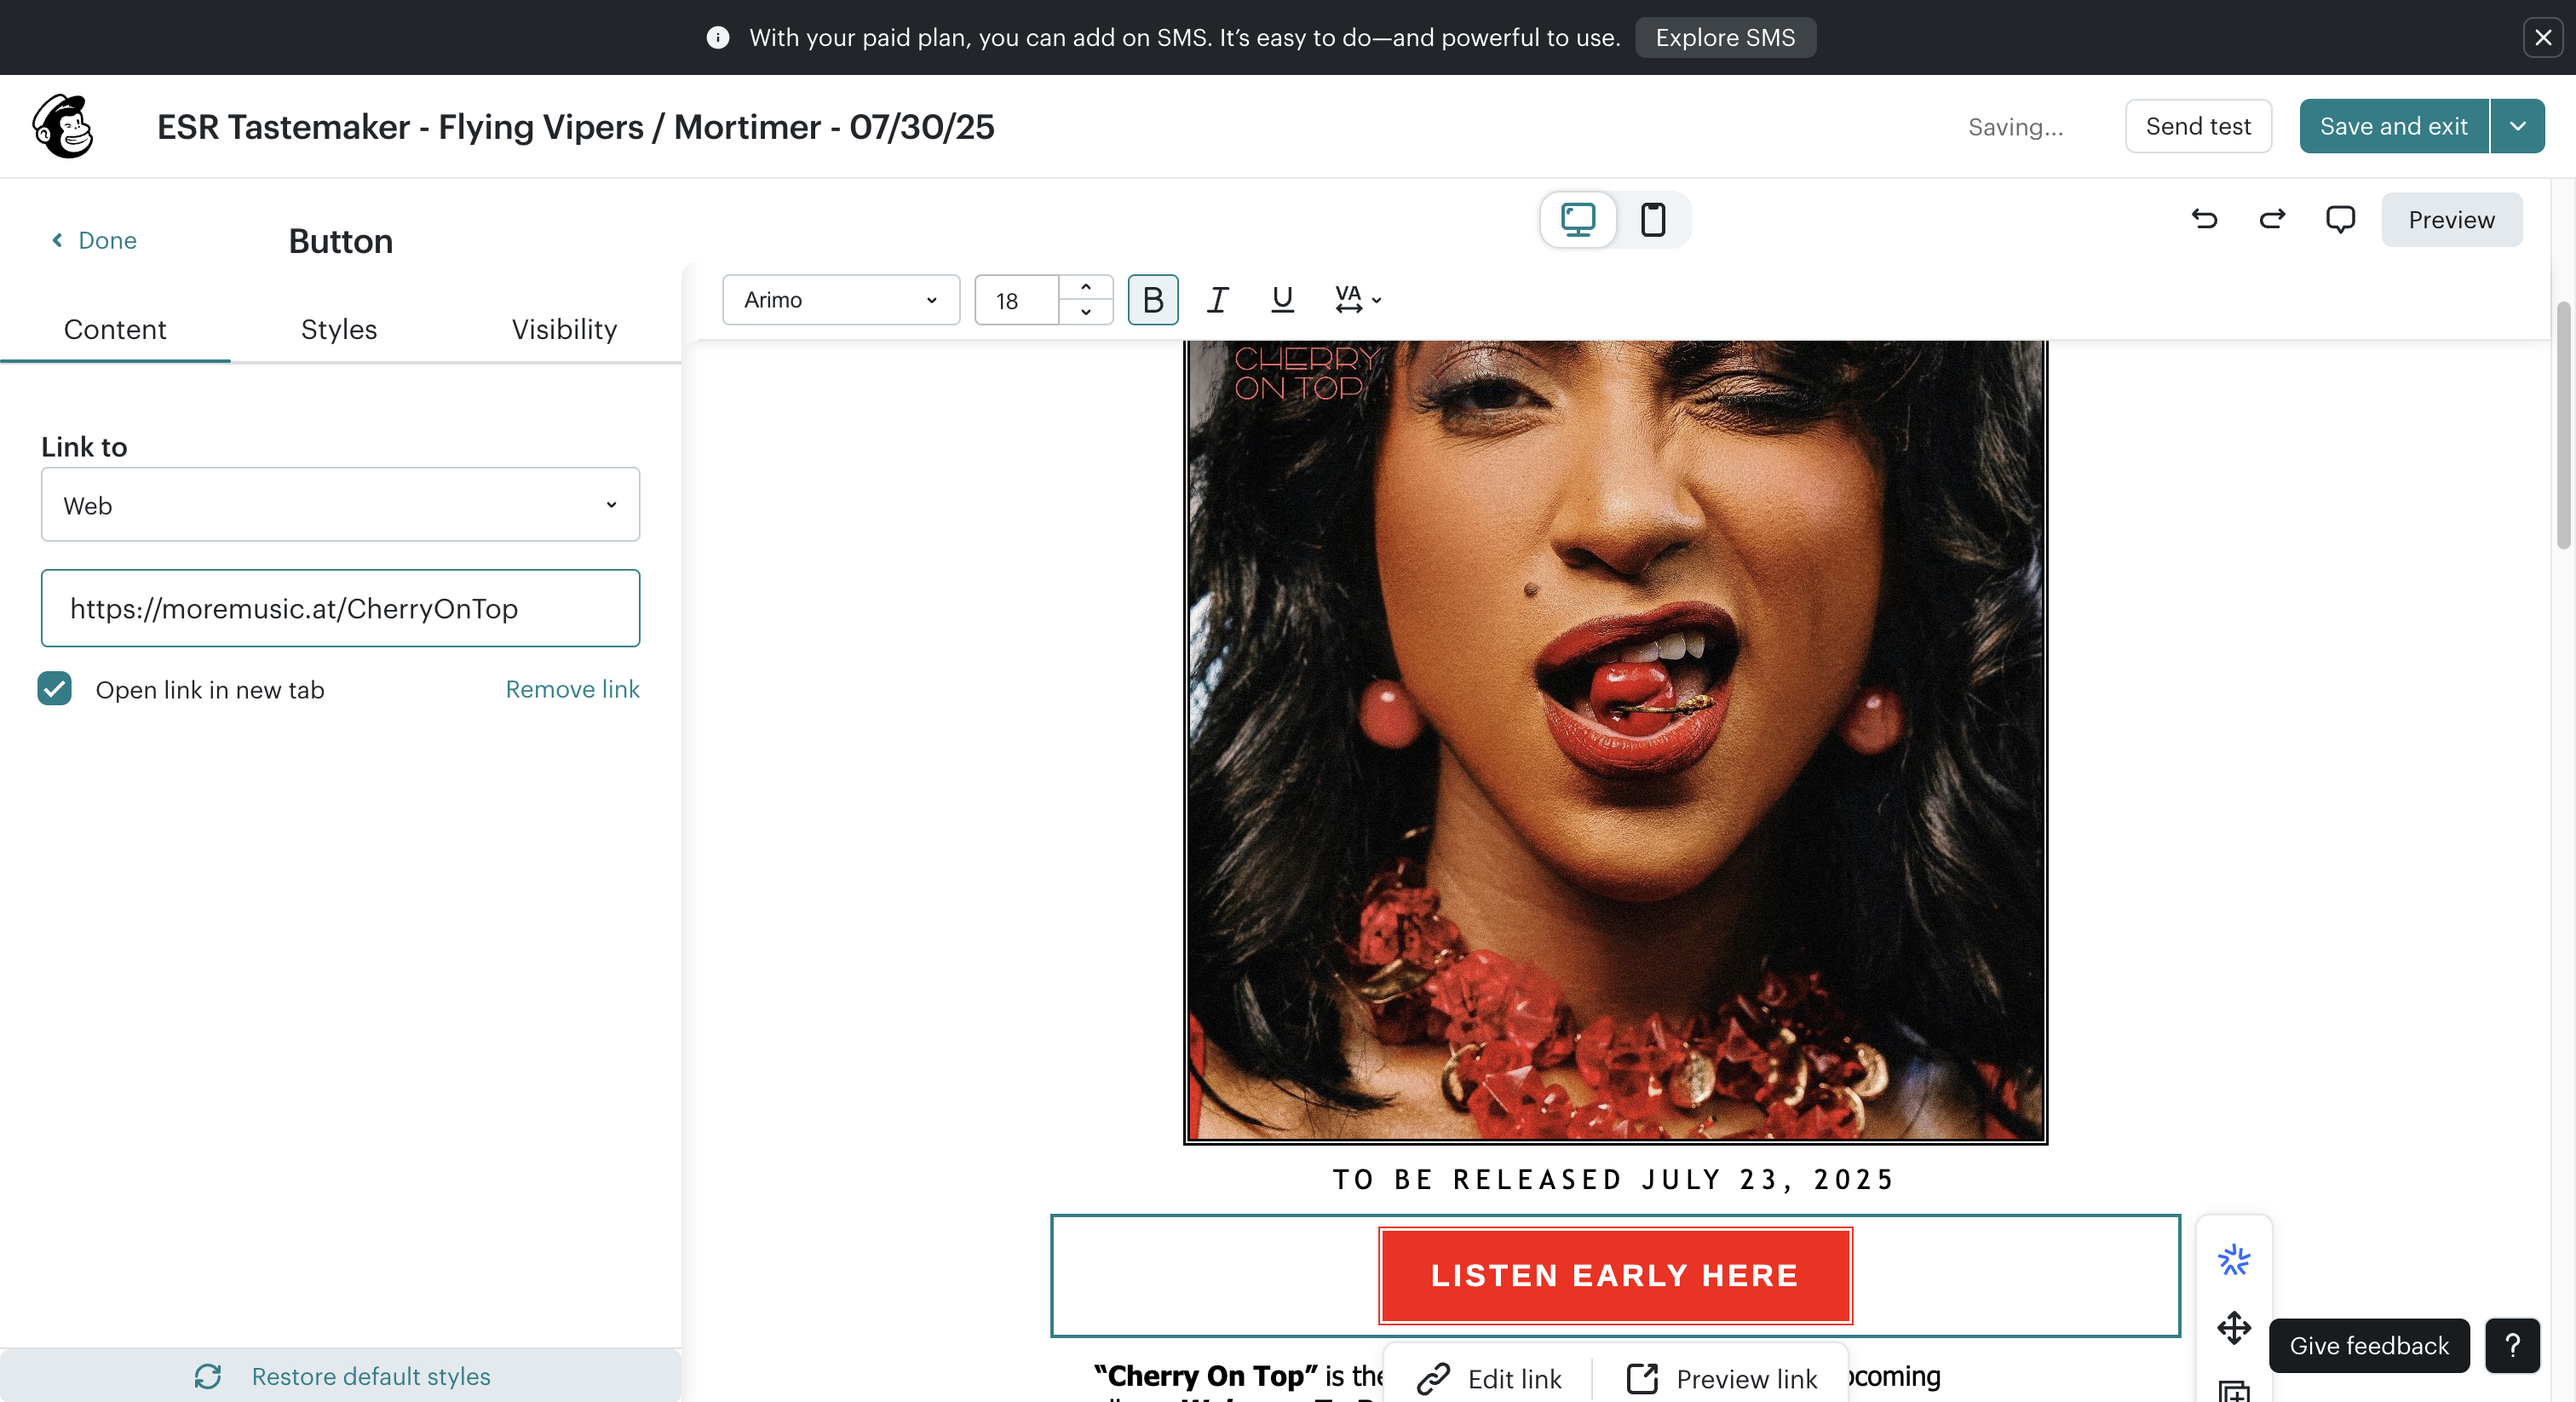Click the AI sparkle icon on block toolbar
Viewport: 2576px width, 1402px height.
coord(2233,1259)
